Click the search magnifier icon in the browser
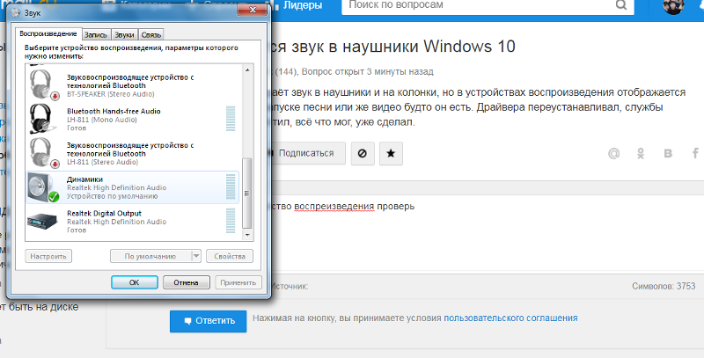Image resolution: width=704 pixels, height=358 pixels. 621,5
